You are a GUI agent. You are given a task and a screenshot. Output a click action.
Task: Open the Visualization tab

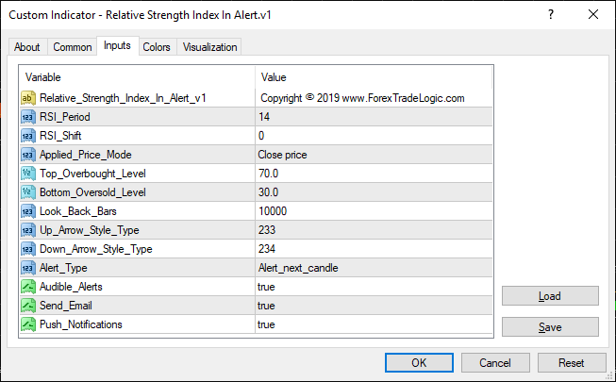[x=210, y=47]
